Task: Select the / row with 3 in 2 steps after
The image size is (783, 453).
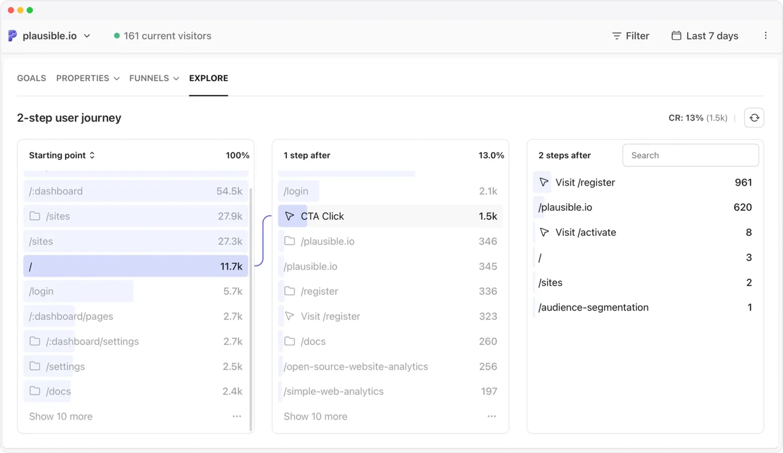Action: 645,257
